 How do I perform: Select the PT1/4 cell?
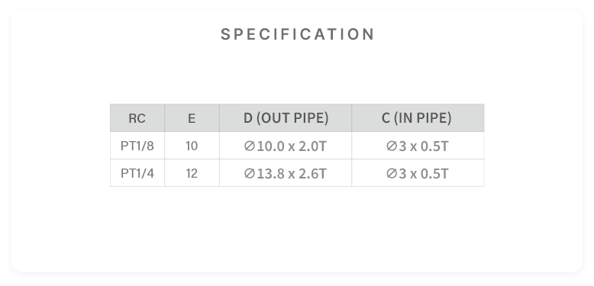(137, 173)
